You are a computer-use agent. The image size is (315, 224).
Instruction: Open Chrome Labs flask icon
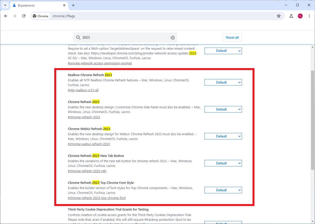[291, 16]
